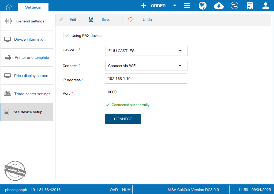Screen dimensions: 274x194
Task: Go to the home screen icon
Action: pos(9,7)
